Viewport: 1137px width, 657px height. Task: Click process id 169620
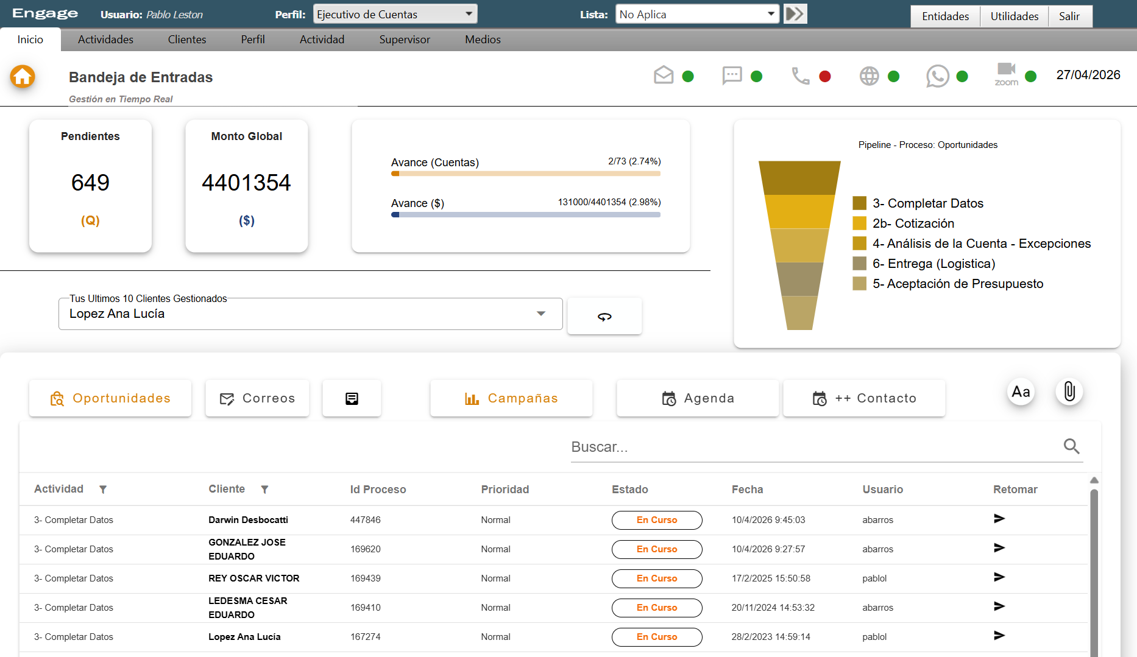366,549
